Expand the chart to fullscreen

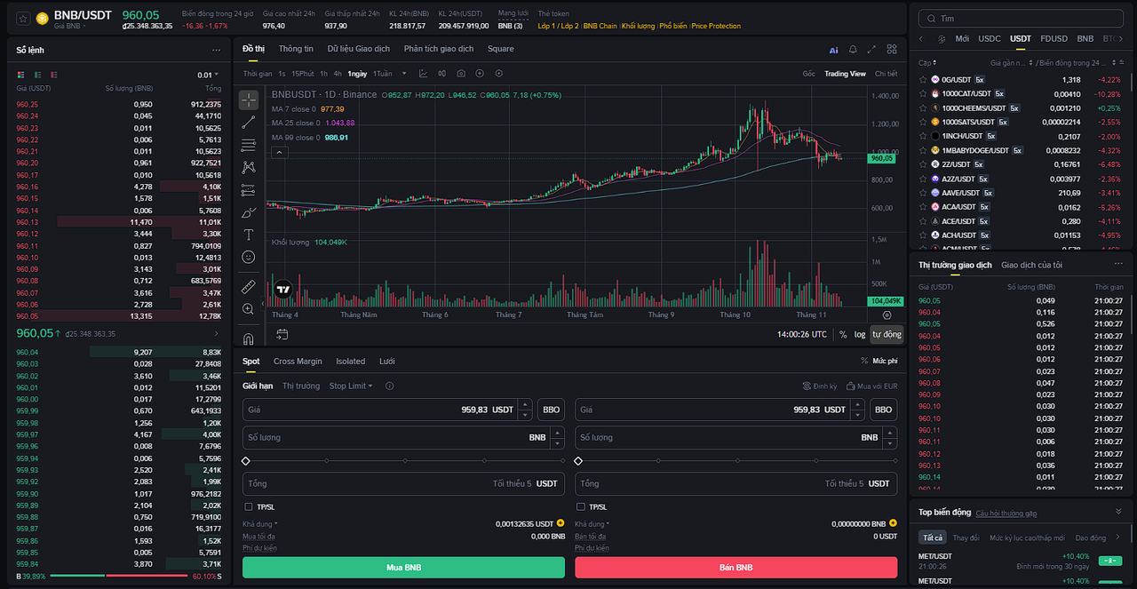871,50
